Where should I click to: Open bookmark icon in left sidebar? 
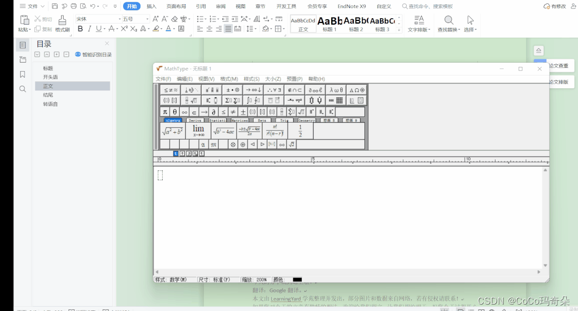[x=22, y=74]
